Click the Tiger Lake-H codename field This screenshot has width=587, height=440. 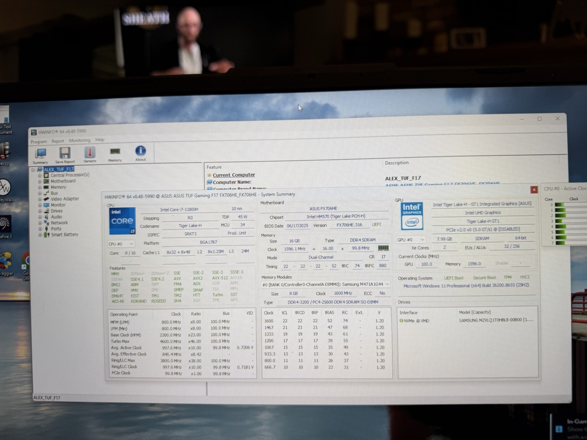tap(190, 225)
